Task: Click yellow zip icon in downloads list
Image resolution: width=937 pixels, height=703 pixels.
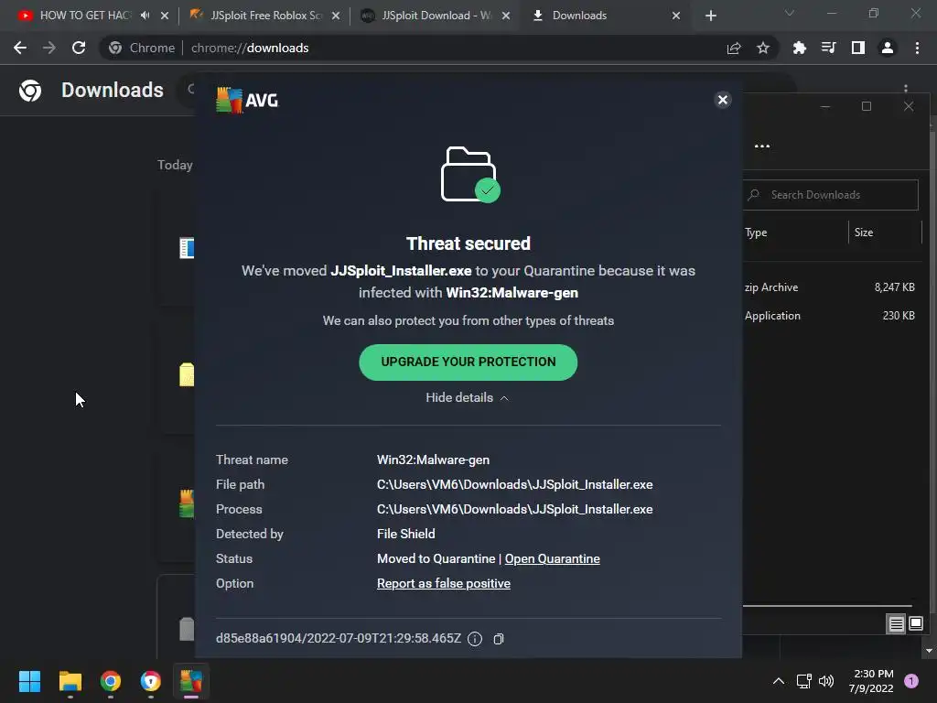Action: (187, 374)
